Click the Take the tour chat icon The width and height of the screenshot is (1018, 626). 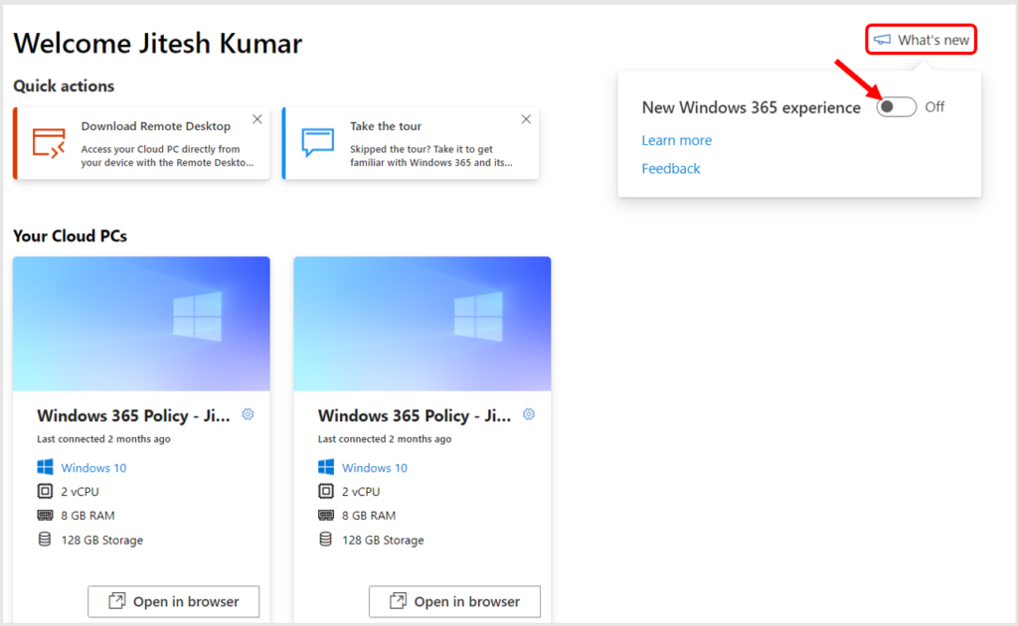[x=318, y=143]
